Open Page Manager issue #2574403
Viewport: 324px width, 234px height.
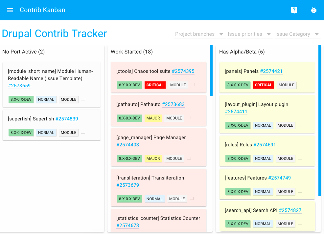pos(128,145)
